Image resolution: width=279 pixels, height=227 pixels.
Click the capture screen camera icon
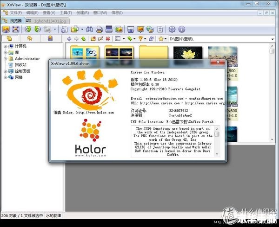131,29
